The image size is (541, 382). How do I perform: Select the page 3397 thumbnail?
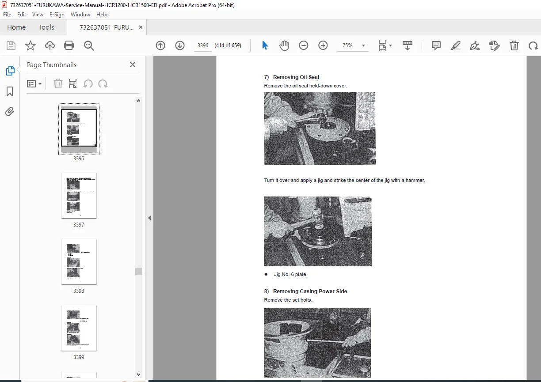point(79,195)
